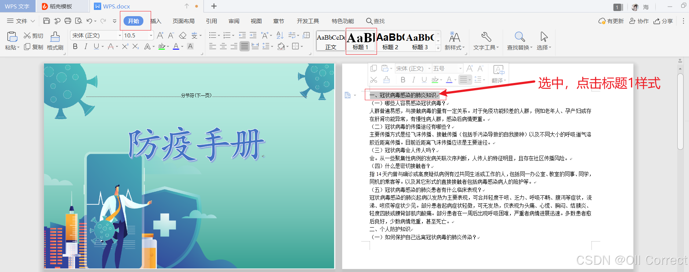Click the 查找 search field in menu bar
The width and height of the screenshot is (689, 272).
375,21
